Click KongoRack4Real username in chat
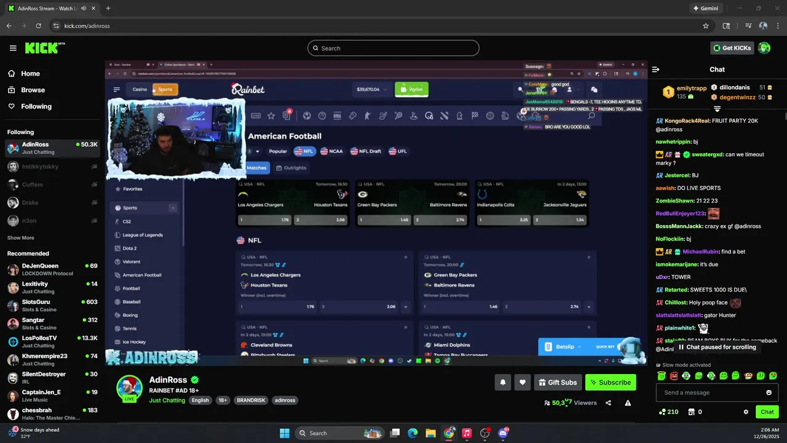 point(687,121)
